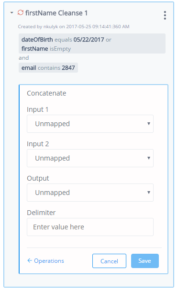Focus the Delimiter value field
178x291 pixels.
(90, 227)
